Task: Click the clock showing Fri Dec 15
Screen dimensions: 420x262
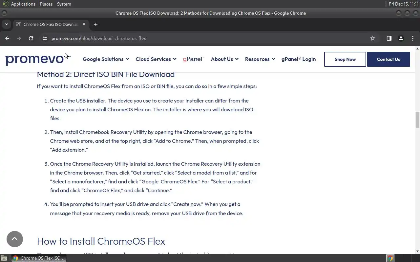Action: pyautogui.click(x=403, y=4)
